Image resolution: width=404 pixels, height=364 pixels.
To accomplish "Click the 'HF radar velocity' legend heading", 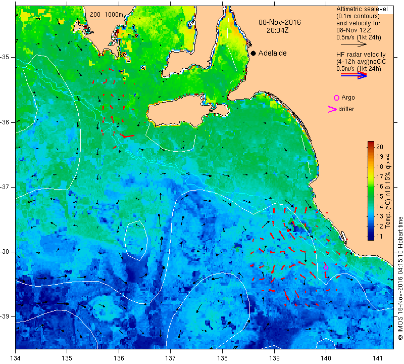I will 361,55.
